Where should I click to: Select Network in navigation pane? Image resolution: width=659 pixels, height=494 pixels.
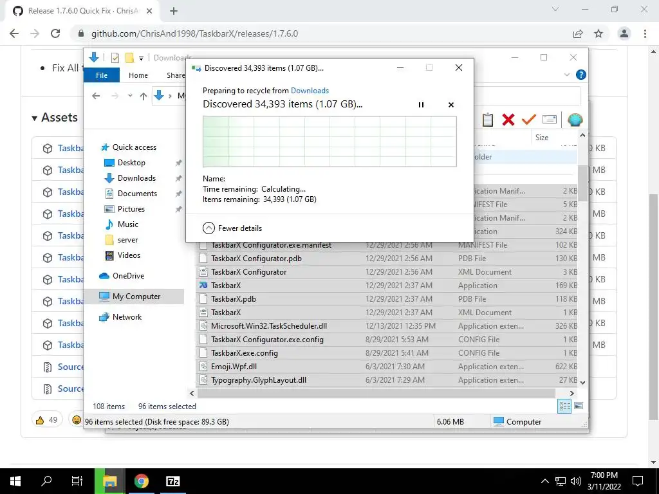pos(120,317)
